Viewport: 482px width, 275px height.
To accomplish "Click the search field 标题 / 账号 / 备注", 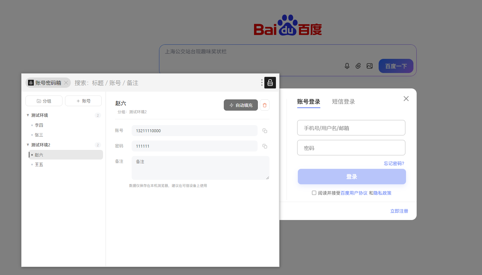I will [166, 83].
